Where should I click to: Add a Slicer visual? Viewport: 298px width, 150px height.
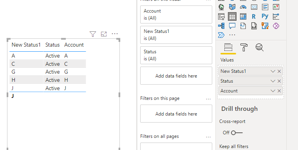click(x=221, y=16)
